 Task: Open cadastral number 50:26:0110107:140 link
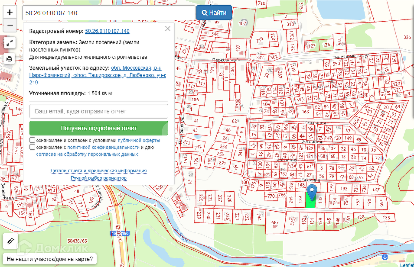[107, 31]
